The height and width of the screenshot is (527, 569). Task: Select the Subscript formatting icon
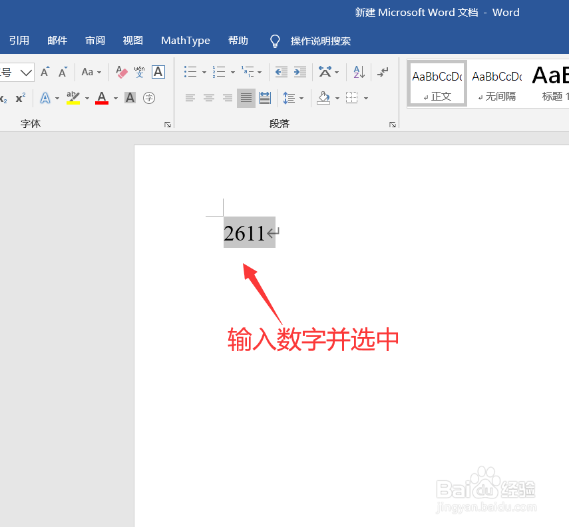click(x=3, y=98)
